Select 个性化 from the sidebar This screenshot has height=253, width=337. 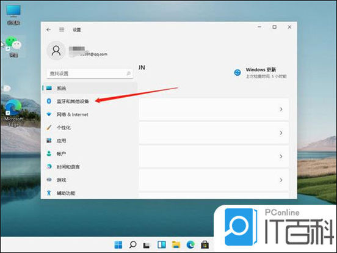coord(90,128)
